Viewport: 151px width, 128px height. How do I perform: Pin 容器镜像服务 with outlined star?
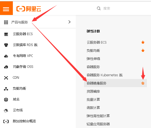tap(143, 83)
